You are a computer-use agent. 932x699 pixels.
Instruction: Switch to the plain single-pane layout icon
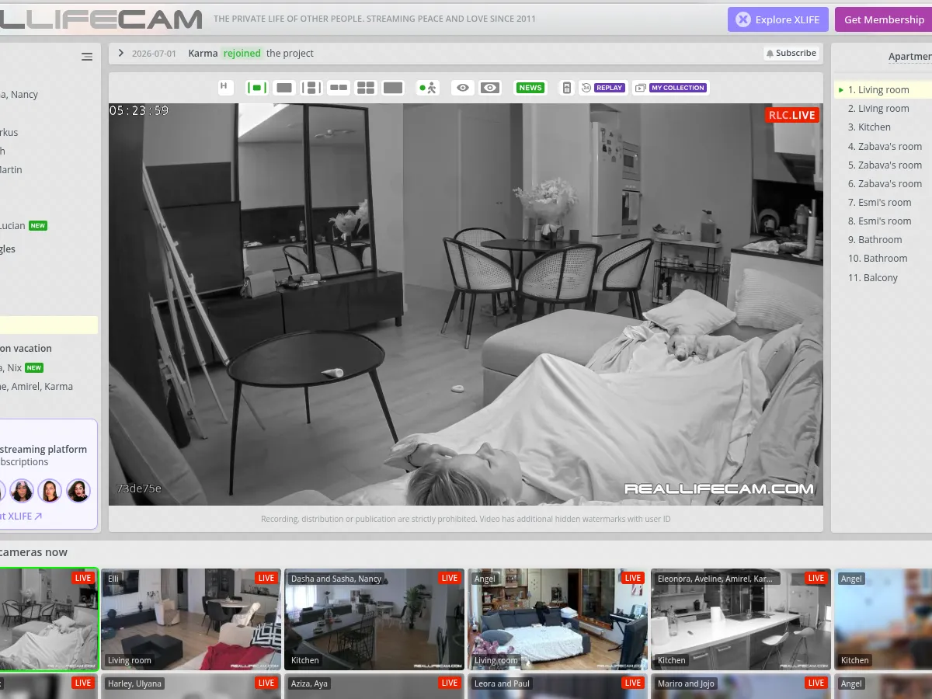point(284,88)
